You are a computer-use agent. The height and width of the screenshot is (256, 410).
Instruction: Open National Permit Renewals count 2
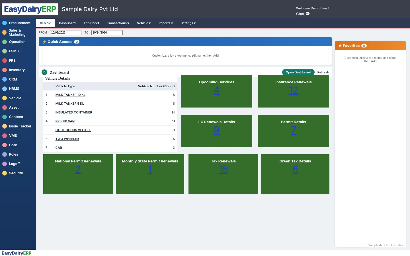pyautogui.click(x=78, y=170)
